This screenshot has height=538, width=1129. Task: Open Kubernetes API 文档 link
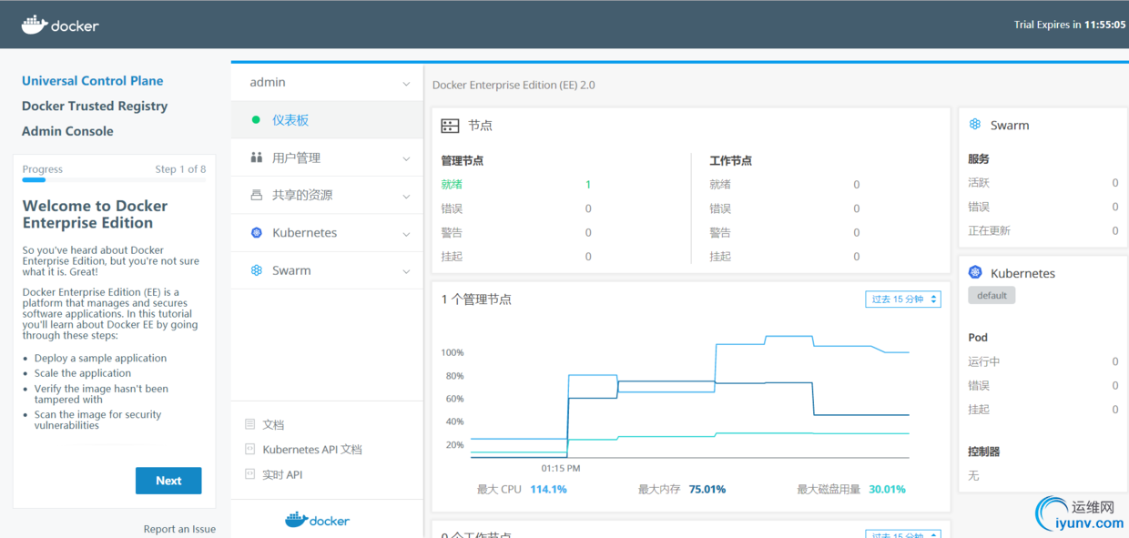[x=312, y=449]
